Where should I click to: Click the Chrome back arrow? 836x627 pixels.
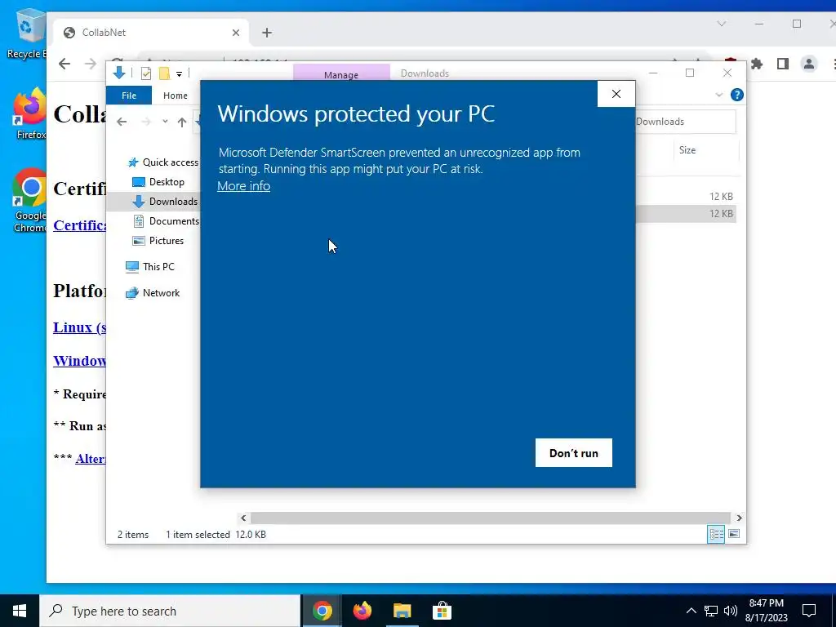(64, 64)
